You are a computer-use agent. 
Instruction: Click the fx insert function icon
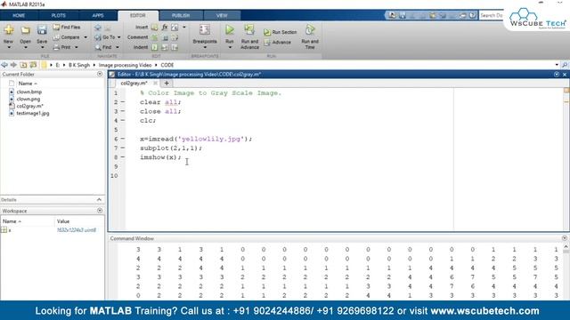(165, 28)
